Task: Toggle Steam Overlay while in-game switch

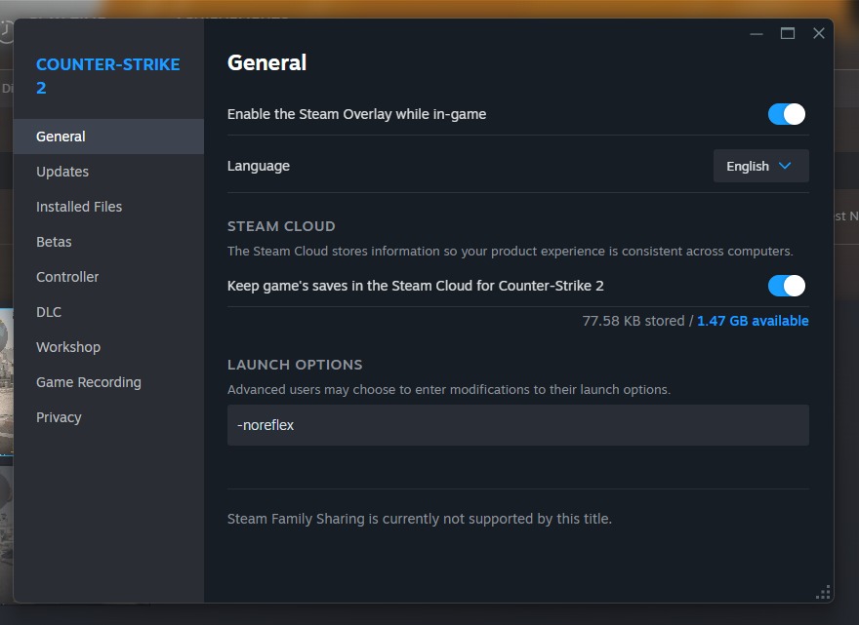Action: coord(786,114)
